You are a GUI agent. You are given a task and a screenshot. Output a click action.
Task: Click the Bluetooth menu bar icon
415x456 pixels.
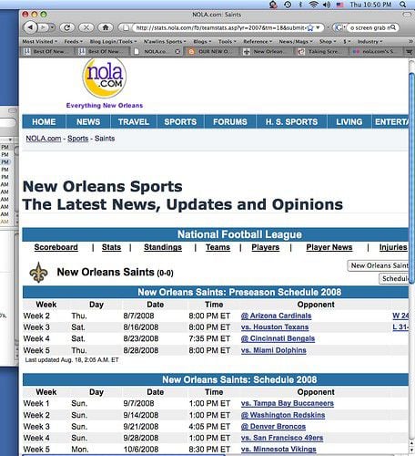[x=300, y=5]
